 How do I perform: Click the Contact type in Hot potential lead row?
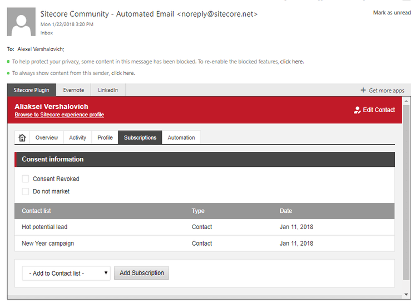pos(202,227)
